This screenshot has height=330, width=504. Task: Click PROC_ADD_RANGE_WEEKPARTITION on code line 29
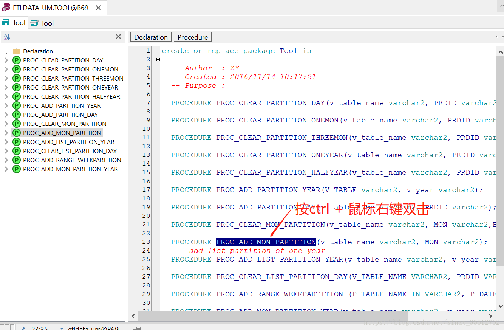[x=280, y=294]
